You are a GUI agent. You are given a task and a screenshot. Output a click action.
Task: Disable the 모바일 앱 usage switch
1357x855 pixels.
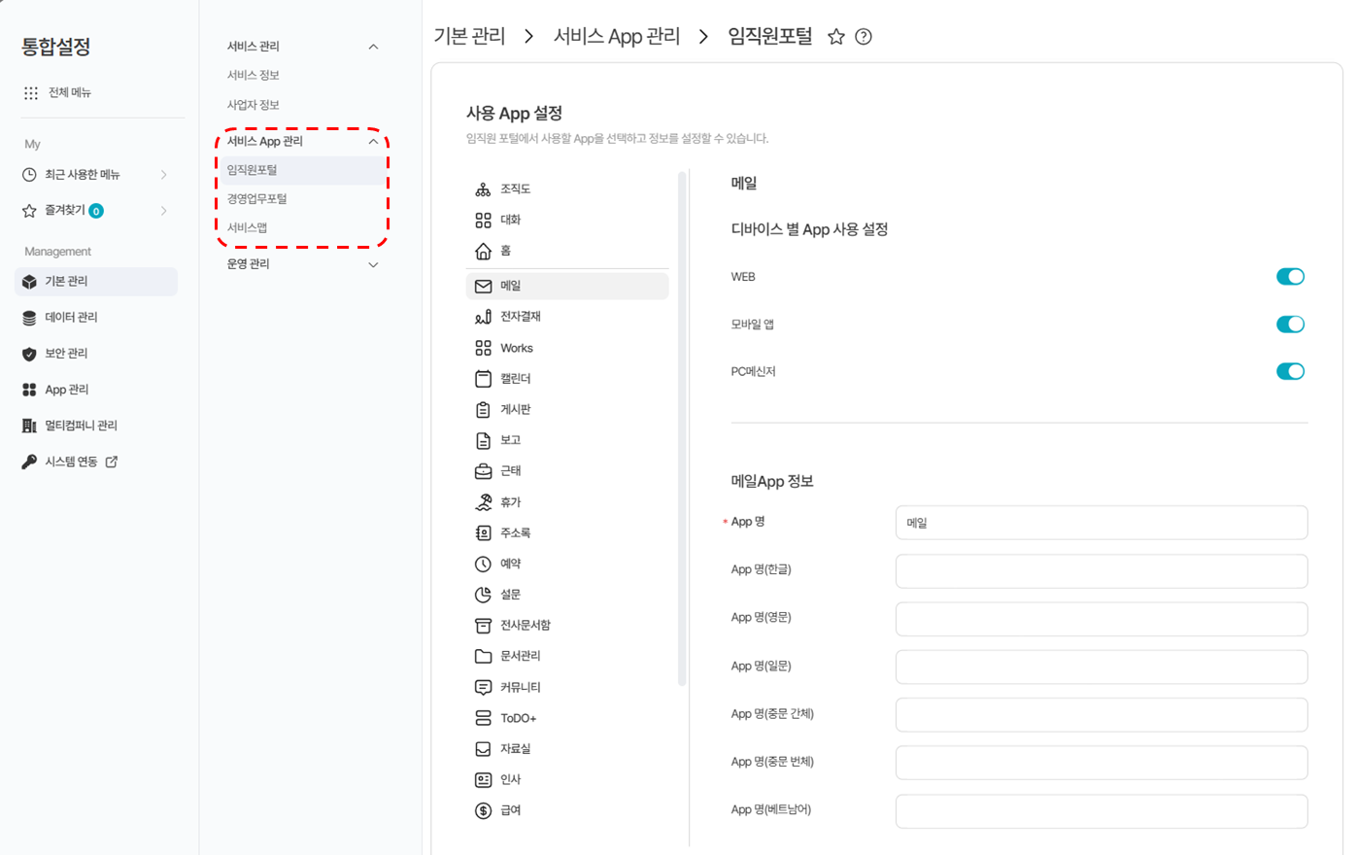point(1289,325)
